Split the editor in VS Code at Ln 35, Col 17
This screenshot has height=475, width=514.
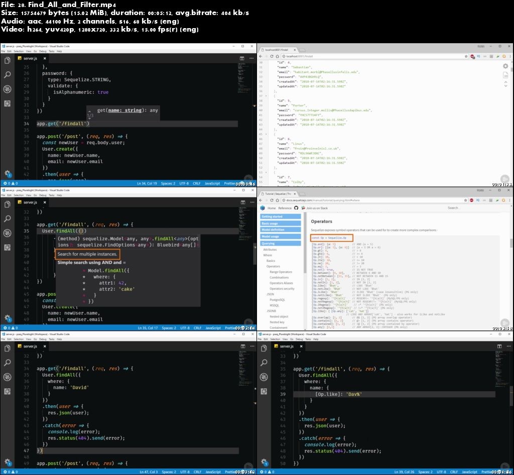pos(242,202)
